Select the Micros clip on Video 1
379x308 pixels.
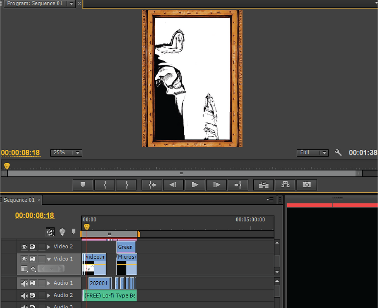(127, 264)
